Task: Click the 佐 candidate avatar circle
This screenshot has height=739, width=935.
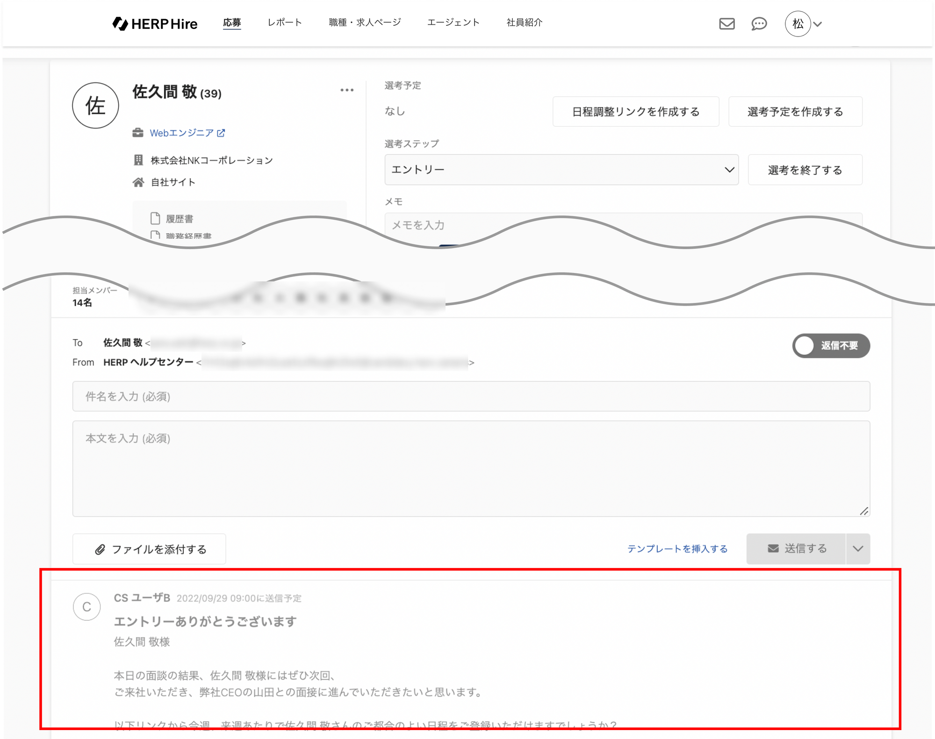Action: [95, 106]
